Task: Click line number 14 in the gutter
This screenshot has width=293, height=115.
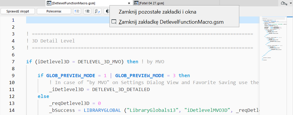Action: [x=12, y=110]
